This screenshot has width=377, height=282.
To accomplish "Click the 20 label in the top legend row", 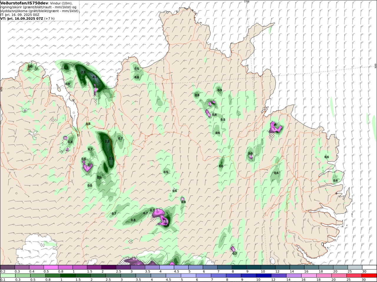I will 335,271.
